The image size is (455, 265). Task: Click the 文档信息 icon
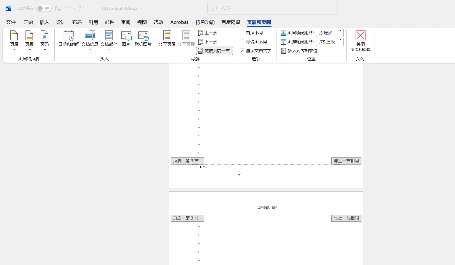[90, 36]
